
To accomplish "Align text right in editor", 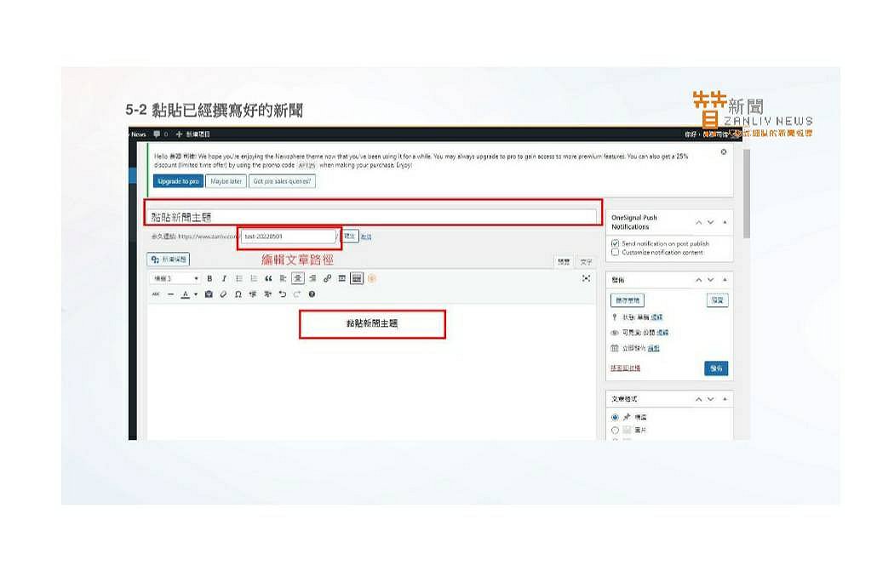I will tap(312, 278).
